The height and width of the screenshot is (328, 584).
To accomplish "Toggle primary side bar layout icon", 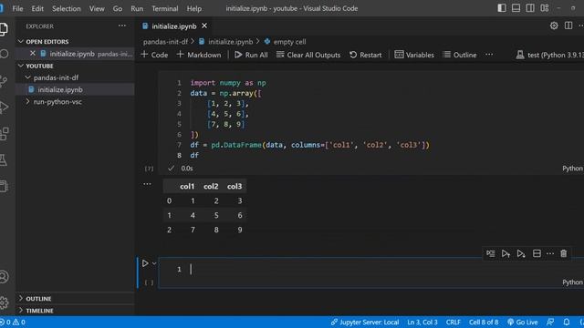I will click(x=502, y=8).
